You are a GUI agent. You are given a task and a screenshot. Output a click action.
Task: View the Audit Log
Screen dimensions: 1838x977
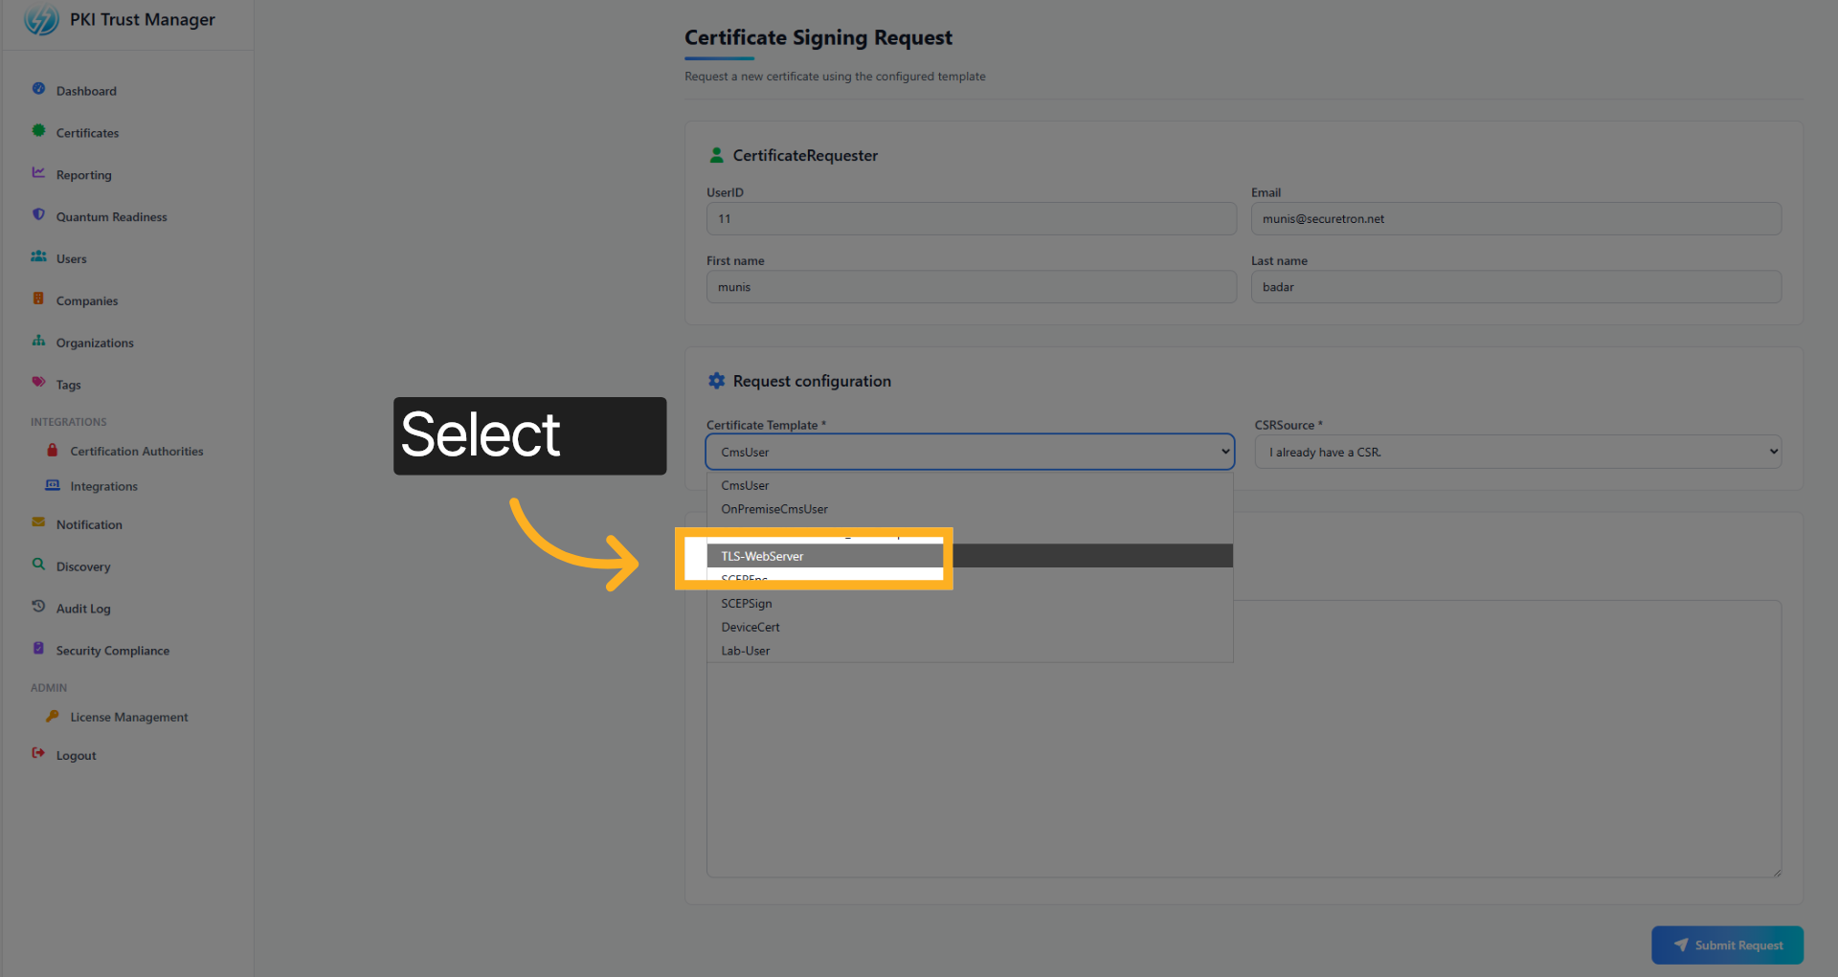81,608
